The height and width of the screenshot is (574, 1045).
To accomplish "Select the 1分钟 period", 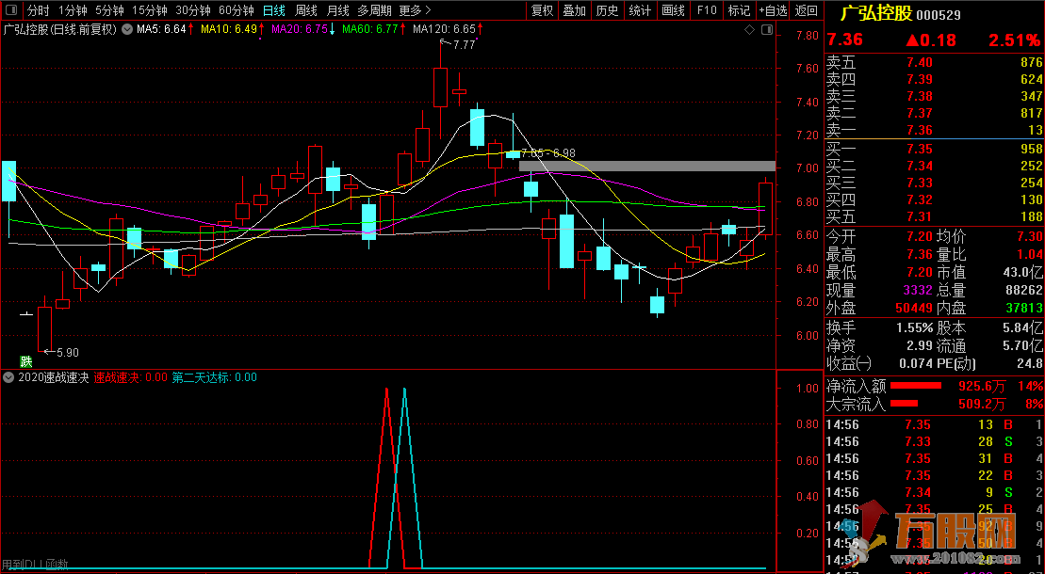I will (73, 10).
